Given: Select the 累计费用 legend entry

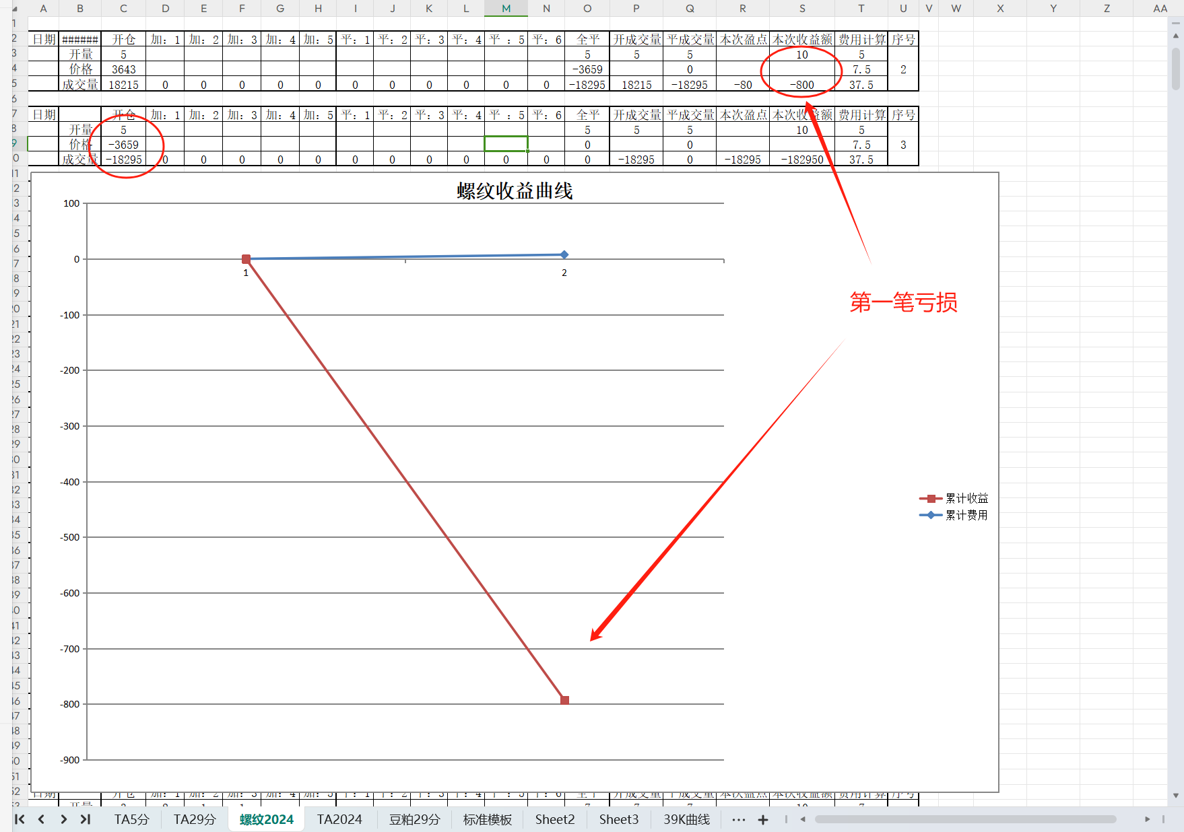Looking at the screenshot, I should 954,515.
